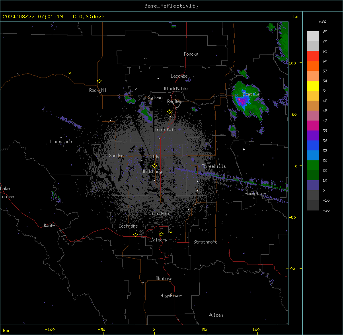Click the km unit label at bottom left
Viewport: 343px width, 335px height.
(x=6, y=330)
